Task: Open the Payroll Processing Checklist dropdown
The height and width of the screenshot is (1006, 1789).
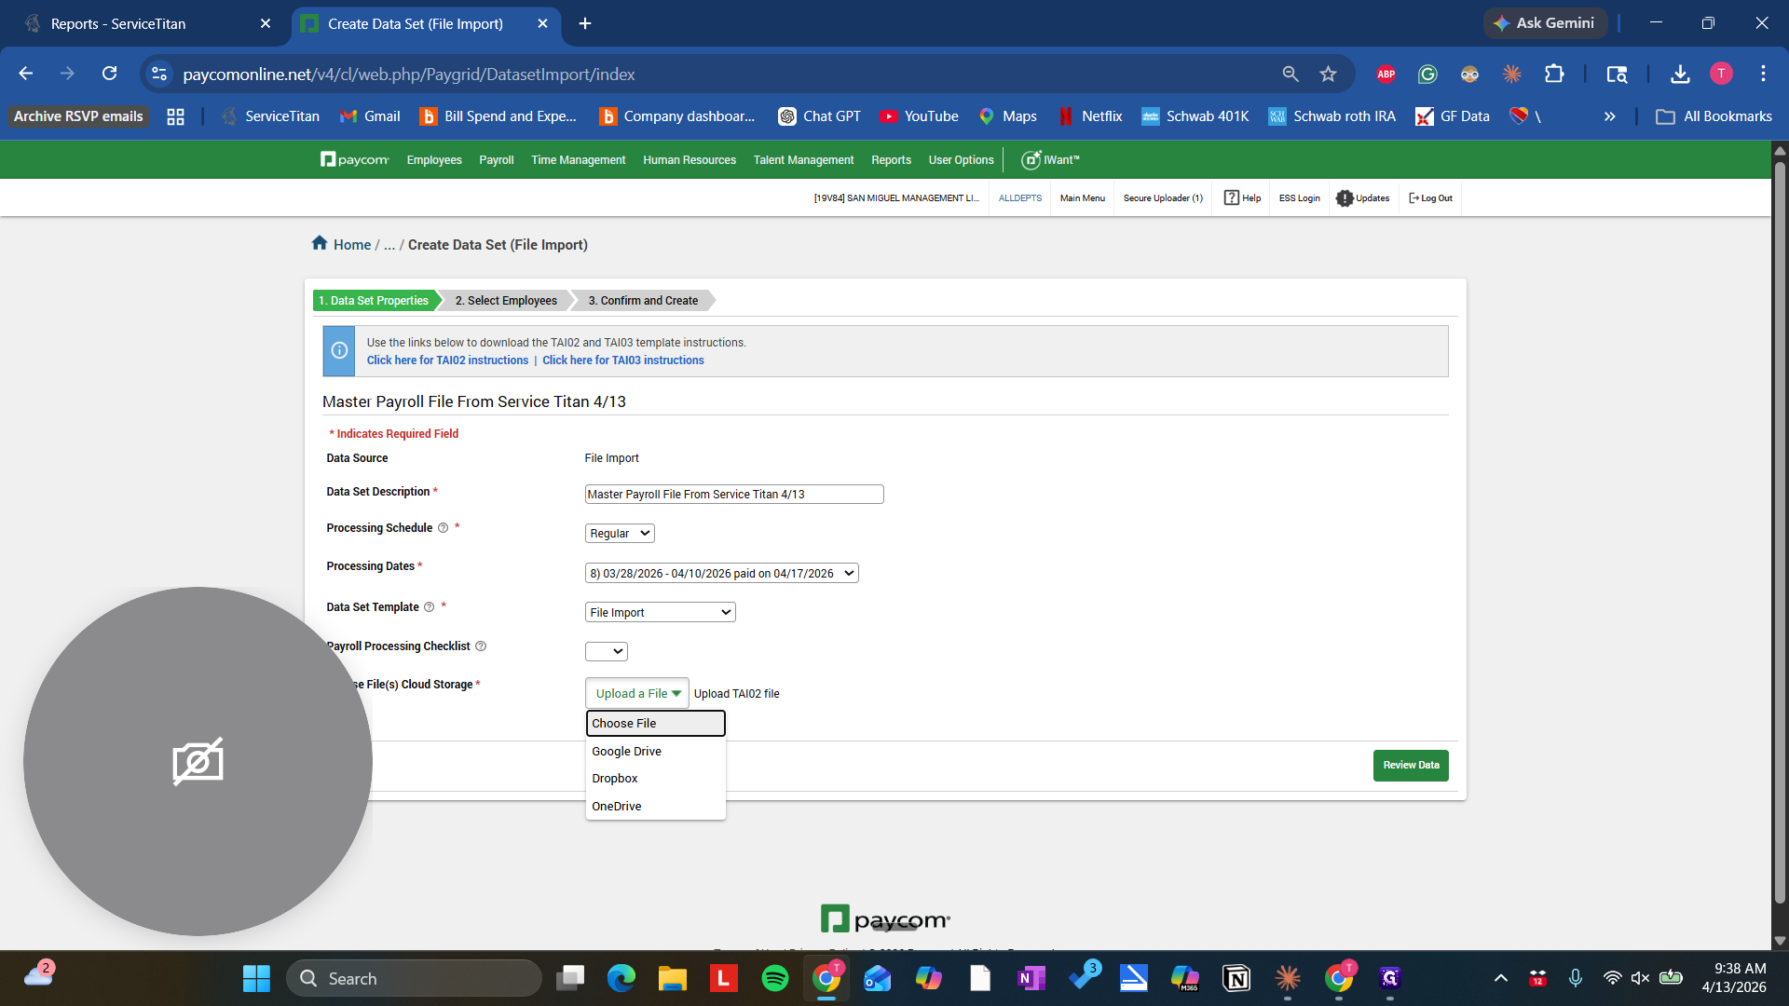Action: pyautogui.click(x=606, y=651)
